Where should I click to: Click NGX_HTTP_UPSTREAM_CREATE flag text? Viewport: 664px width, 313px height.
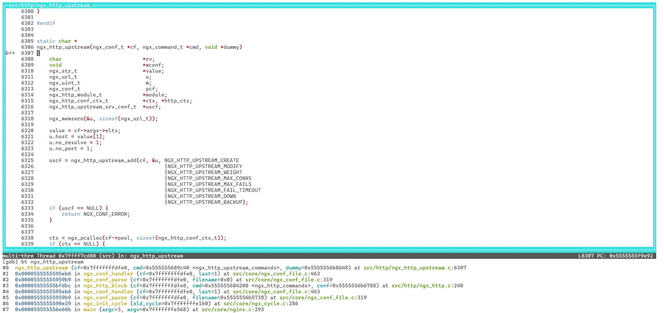202,160
